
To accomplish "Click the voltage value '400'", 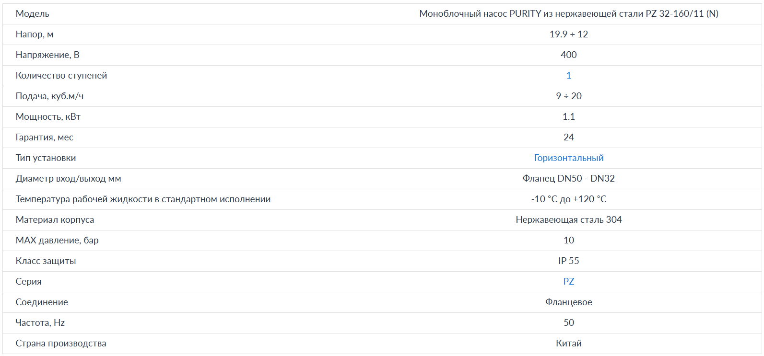I will point(568,55).
